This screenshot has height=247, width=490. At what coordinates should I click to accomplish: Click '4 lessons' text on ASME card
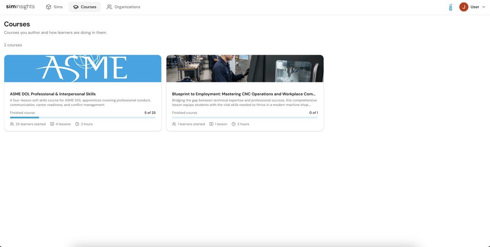[63, 124]
